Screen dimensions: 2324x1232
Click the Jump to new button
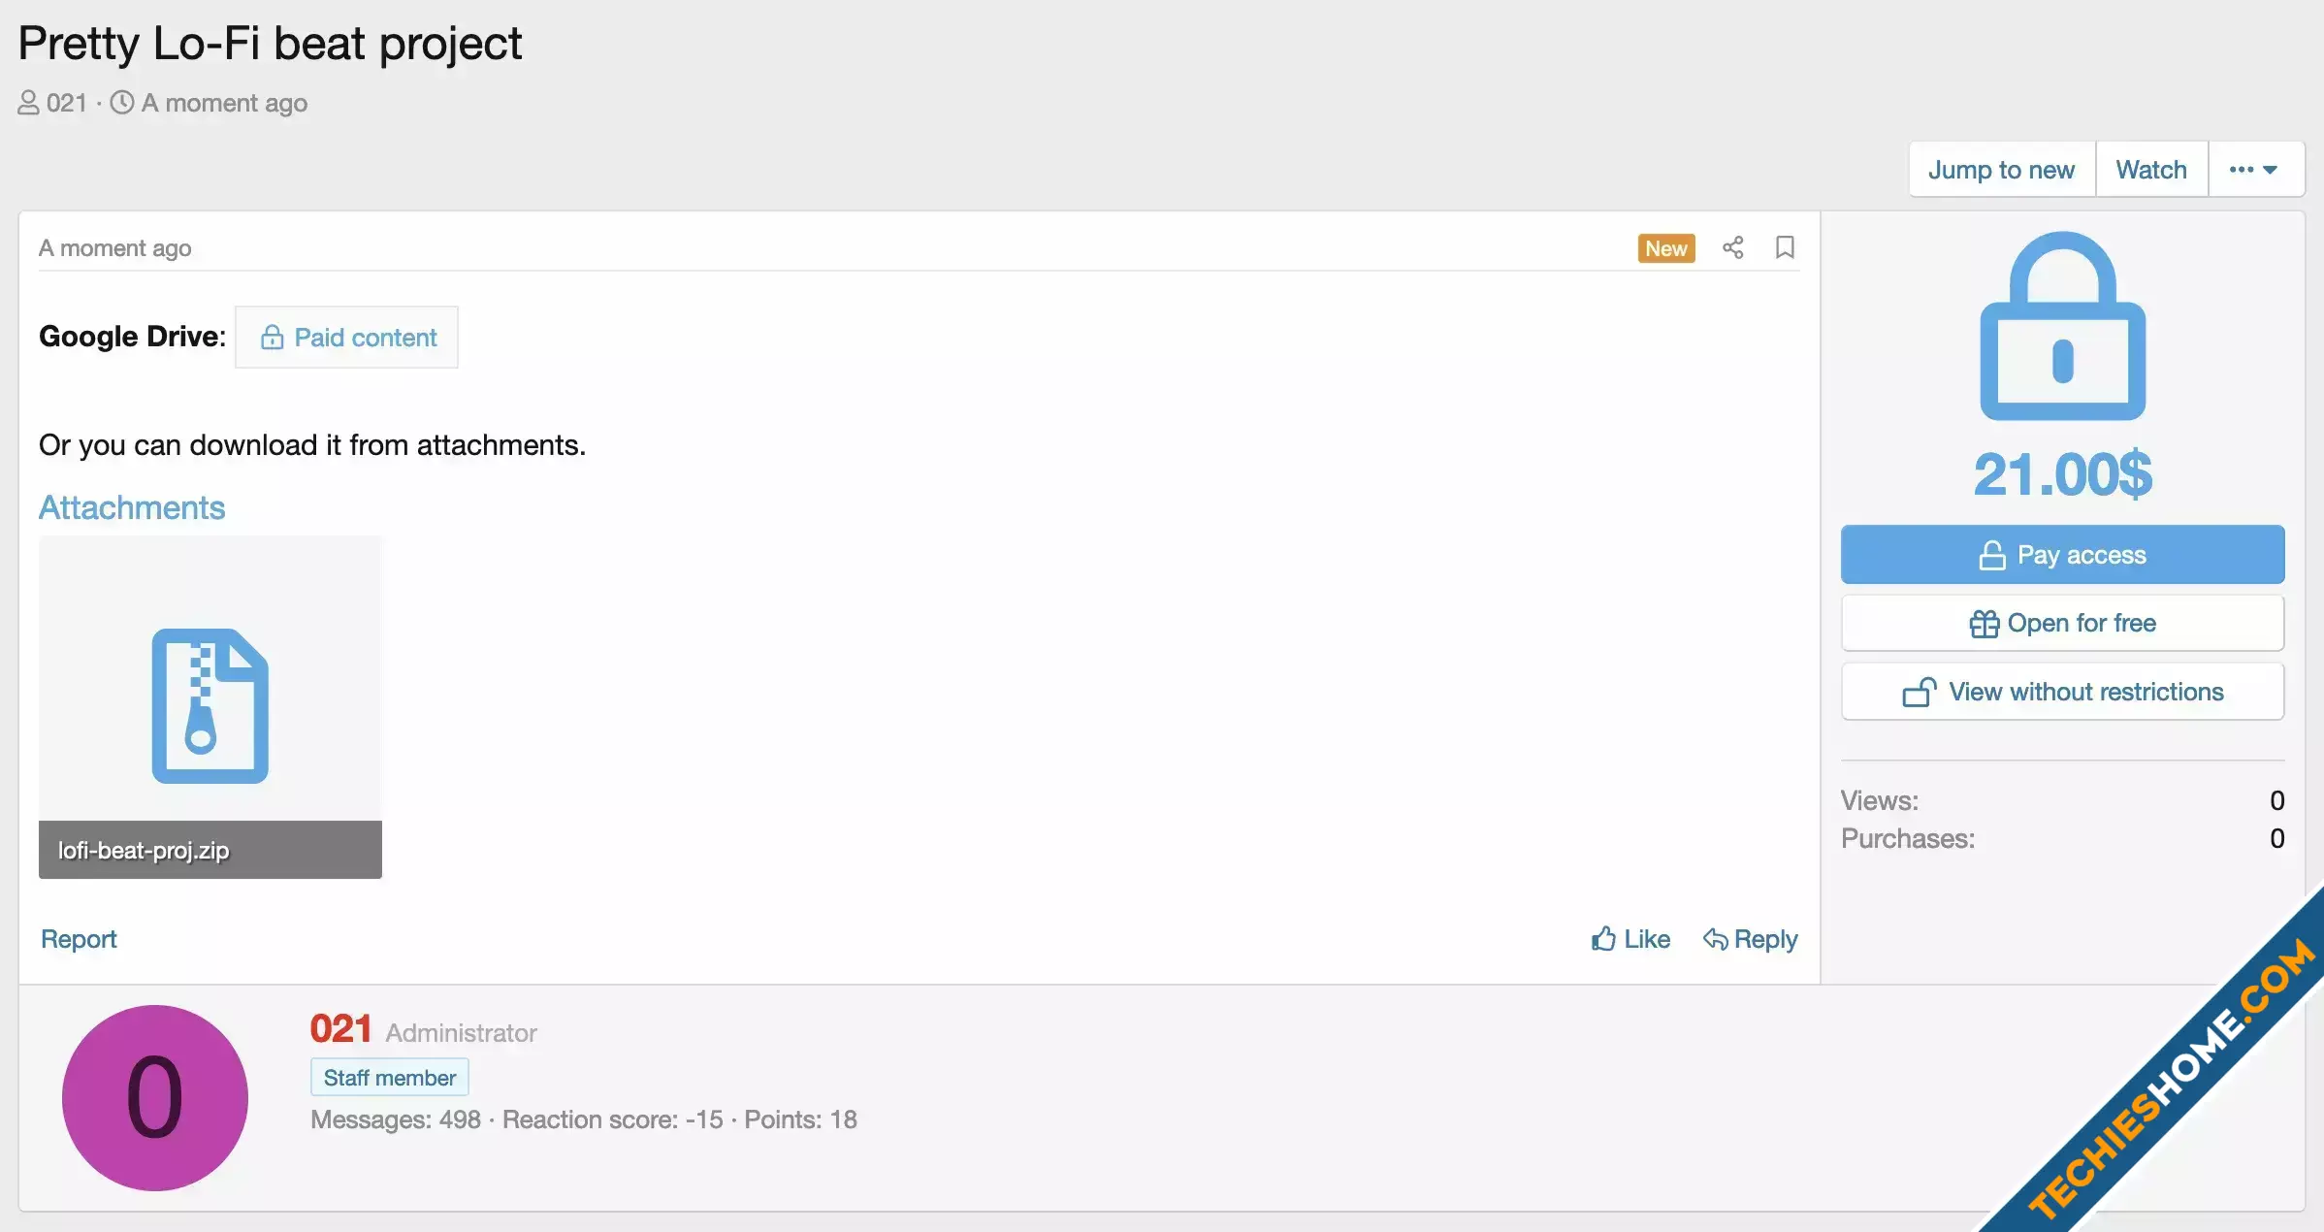click(2001, 170)
